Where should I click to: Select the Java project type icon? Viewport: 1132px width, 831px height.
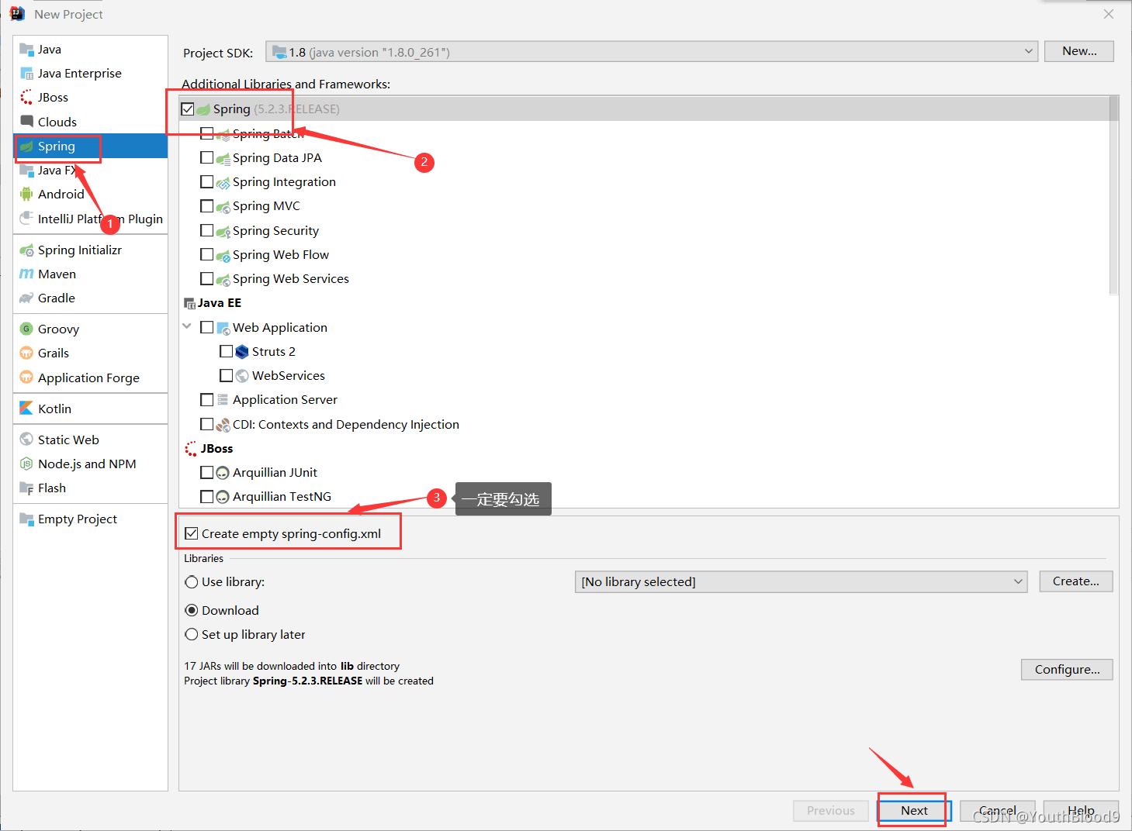tap(26, 50)
